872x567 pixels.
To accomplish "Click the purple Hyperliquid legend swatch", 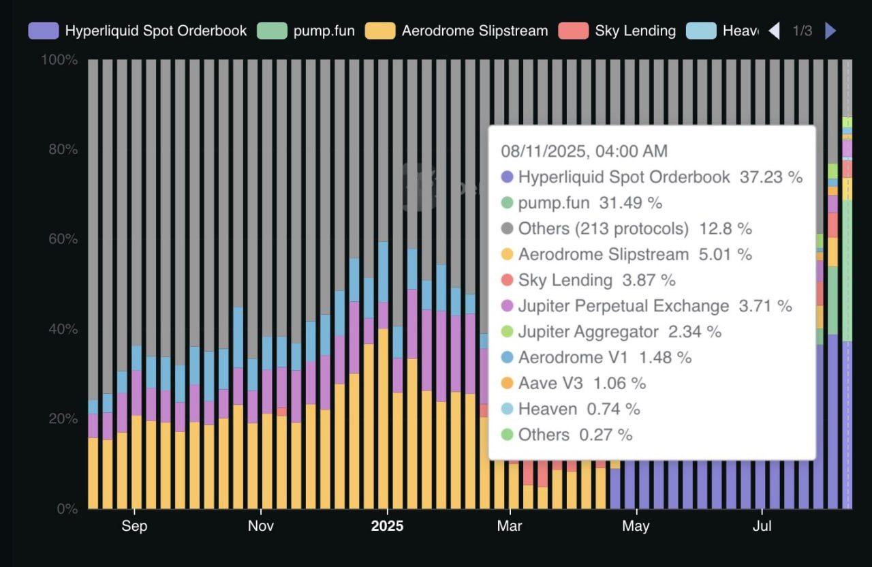I will (x=44, y=31).
